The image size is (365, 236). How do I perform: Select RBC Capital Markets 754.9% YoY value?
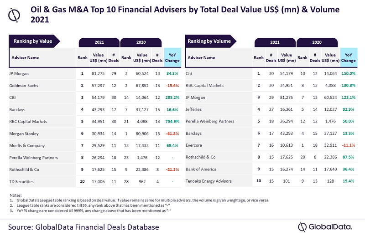point(172,122)
